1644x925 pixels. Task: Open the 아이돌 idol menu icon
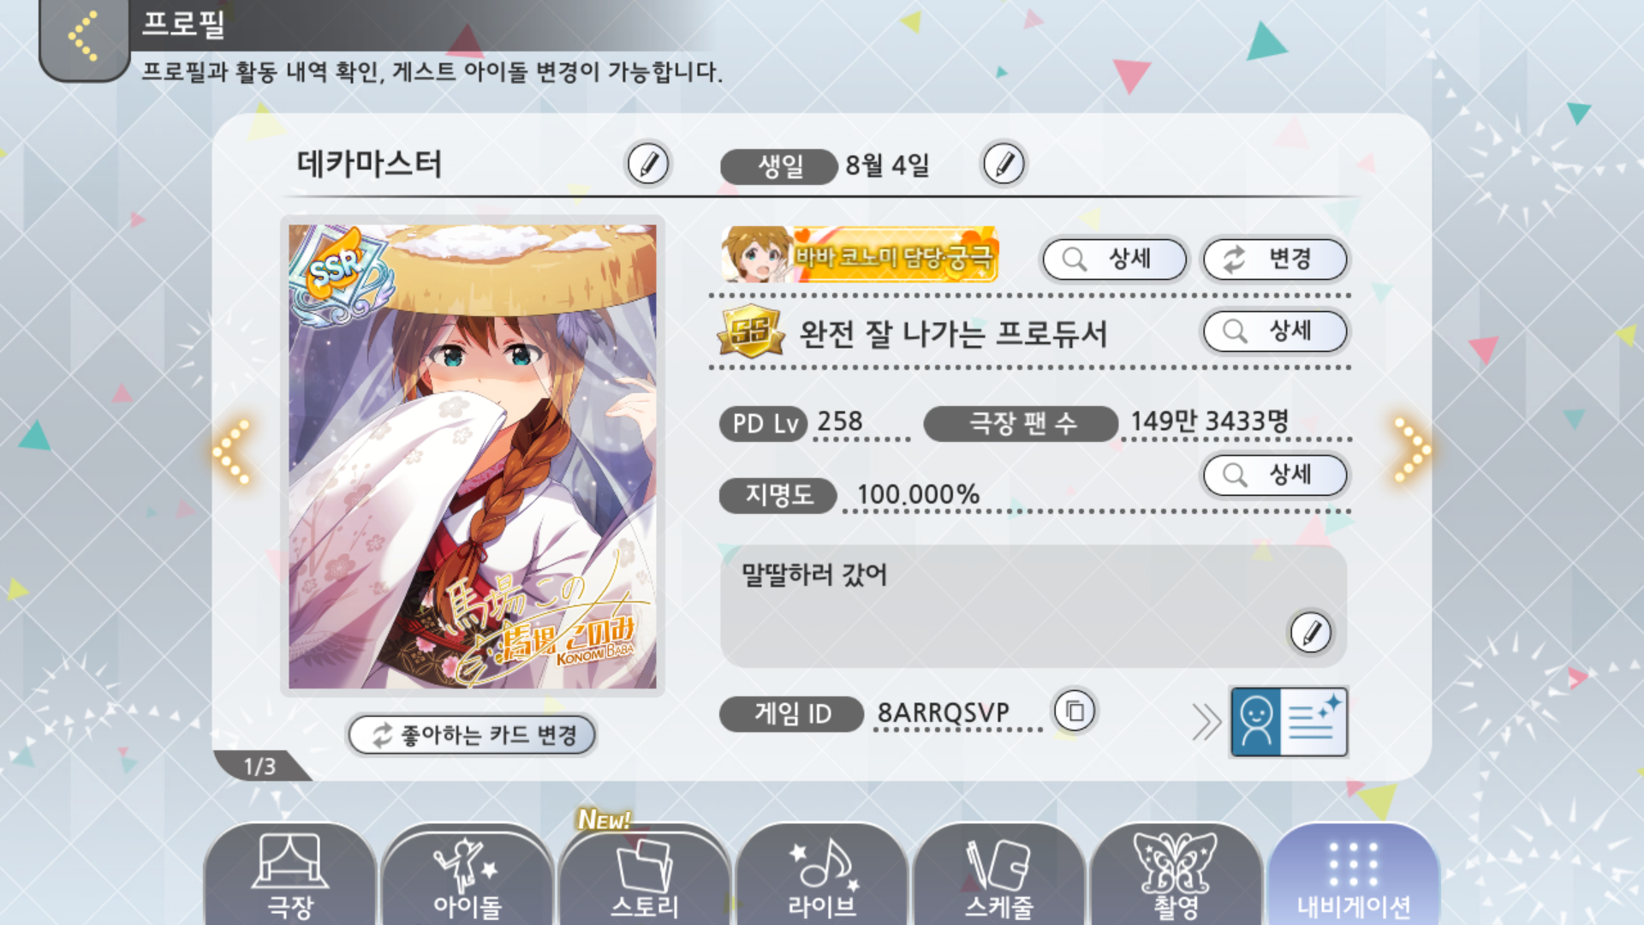click(468, 875)
